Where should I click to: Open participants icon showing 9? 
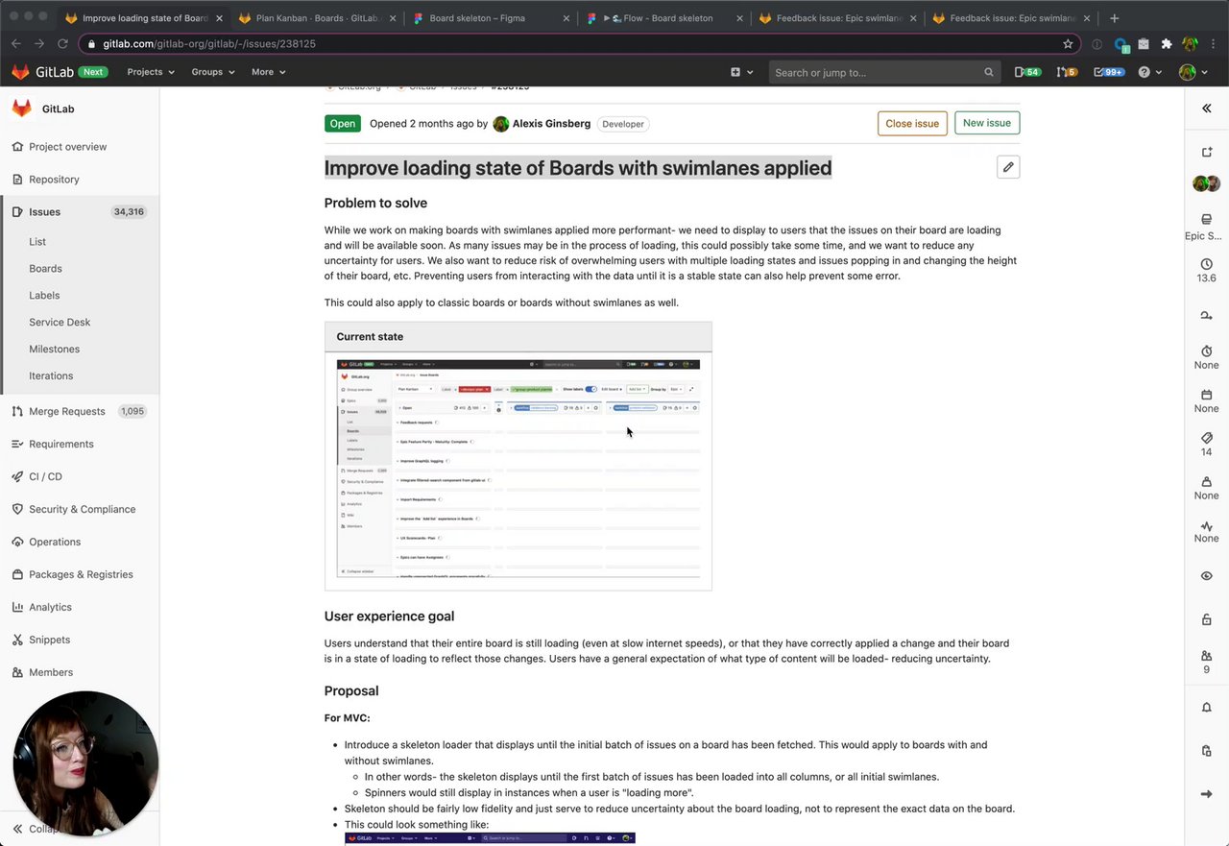[1207, 662]
